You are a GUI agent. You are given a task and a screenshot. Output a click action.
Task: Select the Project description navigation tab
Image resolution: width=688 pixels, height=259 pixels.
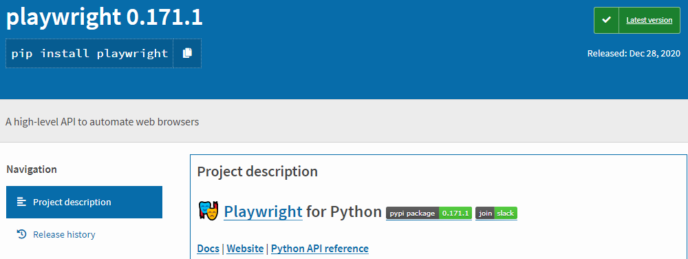coord(84,202)
